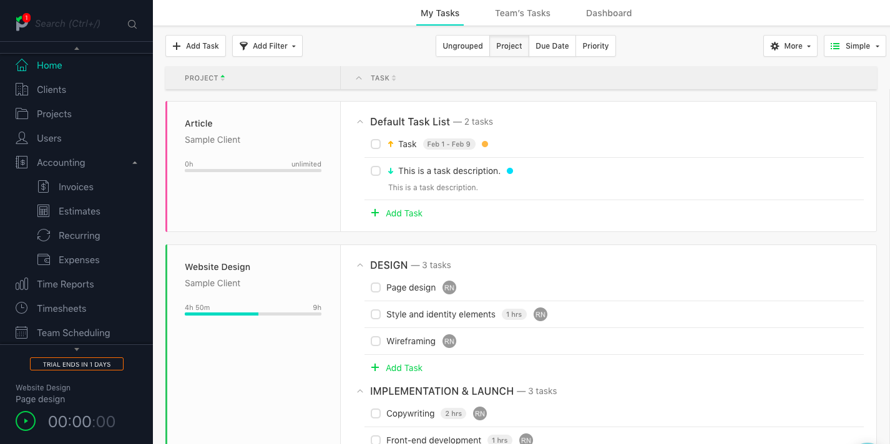Viewport: 890px width, 444px height.
Task: Click Add Task button in toolbar
Action: point(195,46)
